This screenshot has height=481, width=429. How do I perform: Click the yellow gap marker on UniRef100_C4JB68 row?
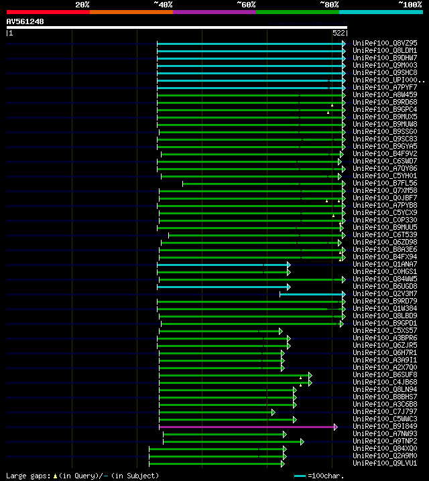[300, 385]
